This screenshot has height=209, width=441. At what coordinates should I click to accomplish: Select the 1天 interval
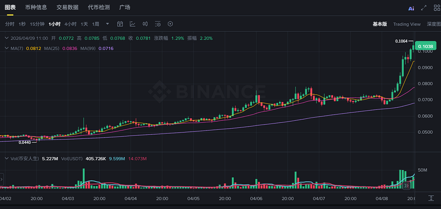[84, 24]
